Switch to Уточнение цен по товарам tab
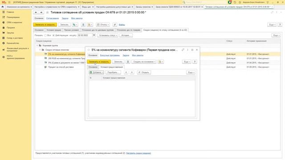 (x=129, y=30)
